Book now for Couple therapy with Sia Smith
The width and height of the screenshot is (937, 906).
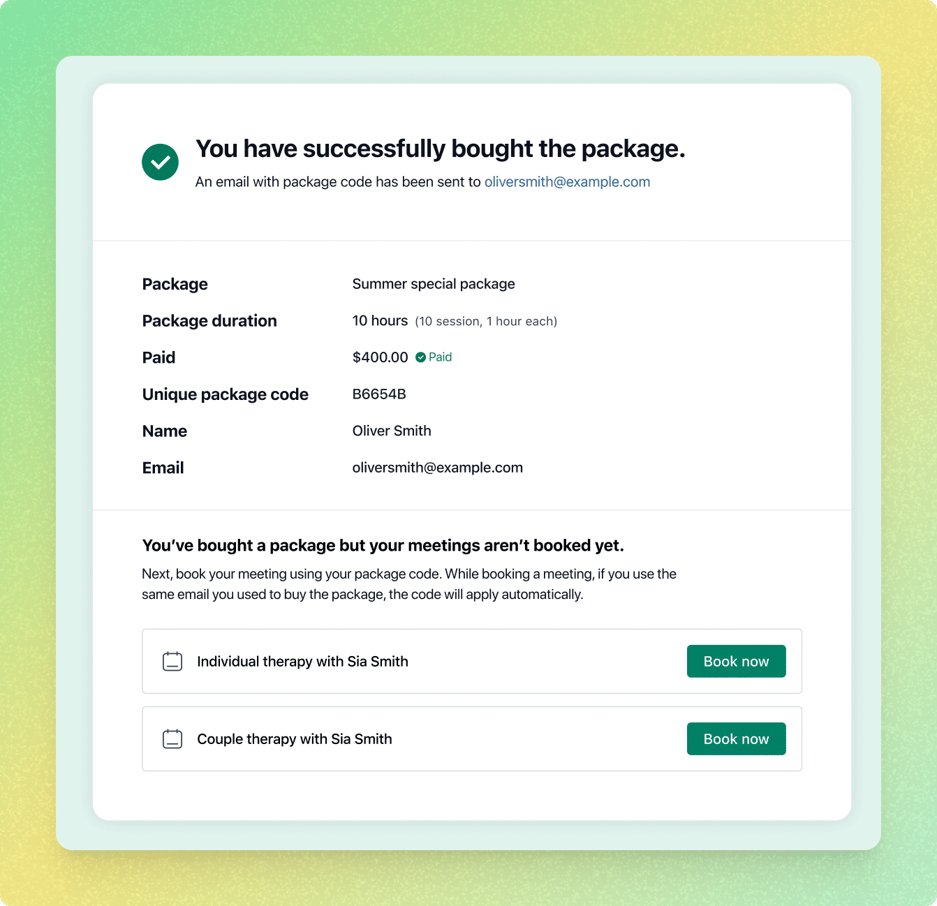[736, 739]
